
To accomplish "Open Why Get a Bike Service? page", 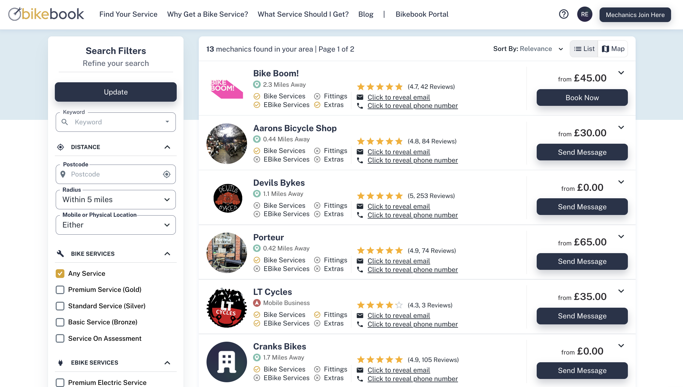I will point(207,14).
